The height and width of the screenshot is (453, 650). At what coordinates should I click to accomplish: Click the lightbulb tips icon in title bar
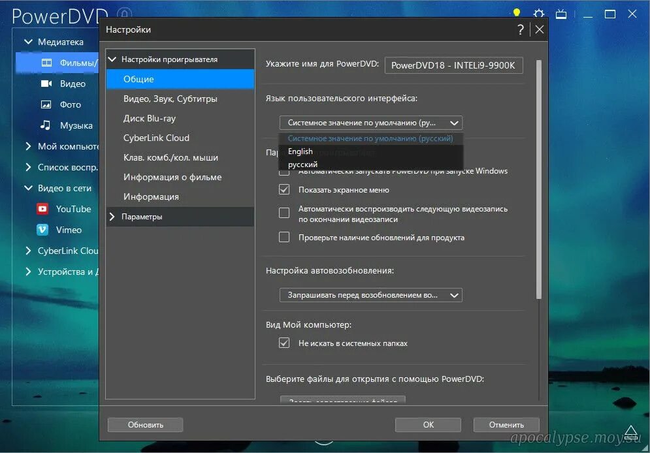coord(516,13)
